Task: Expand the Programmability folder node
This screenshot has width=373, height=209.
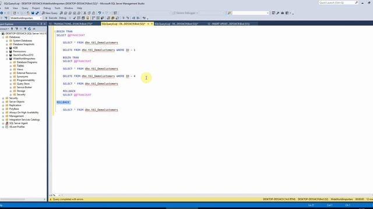Action: (x=10, y=80)
